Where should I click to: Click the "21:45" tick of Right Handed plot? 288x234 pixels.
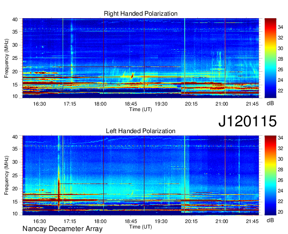252,104
